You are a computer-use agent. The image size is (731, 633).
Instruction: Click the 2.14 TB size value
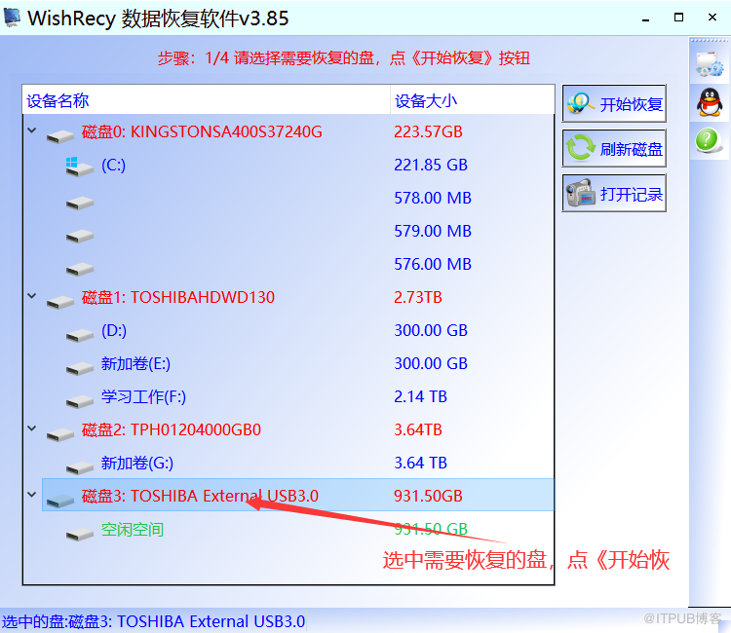click(420, 396)
